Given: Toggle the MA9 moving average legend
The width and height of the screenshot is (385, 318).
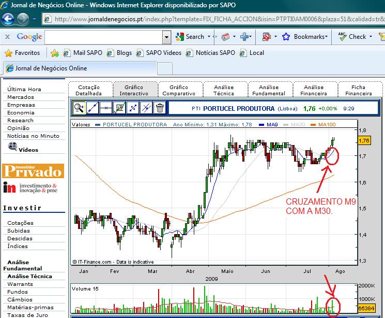Looking at the screenshot, I should pyautogui.click(x=268, y=124).
